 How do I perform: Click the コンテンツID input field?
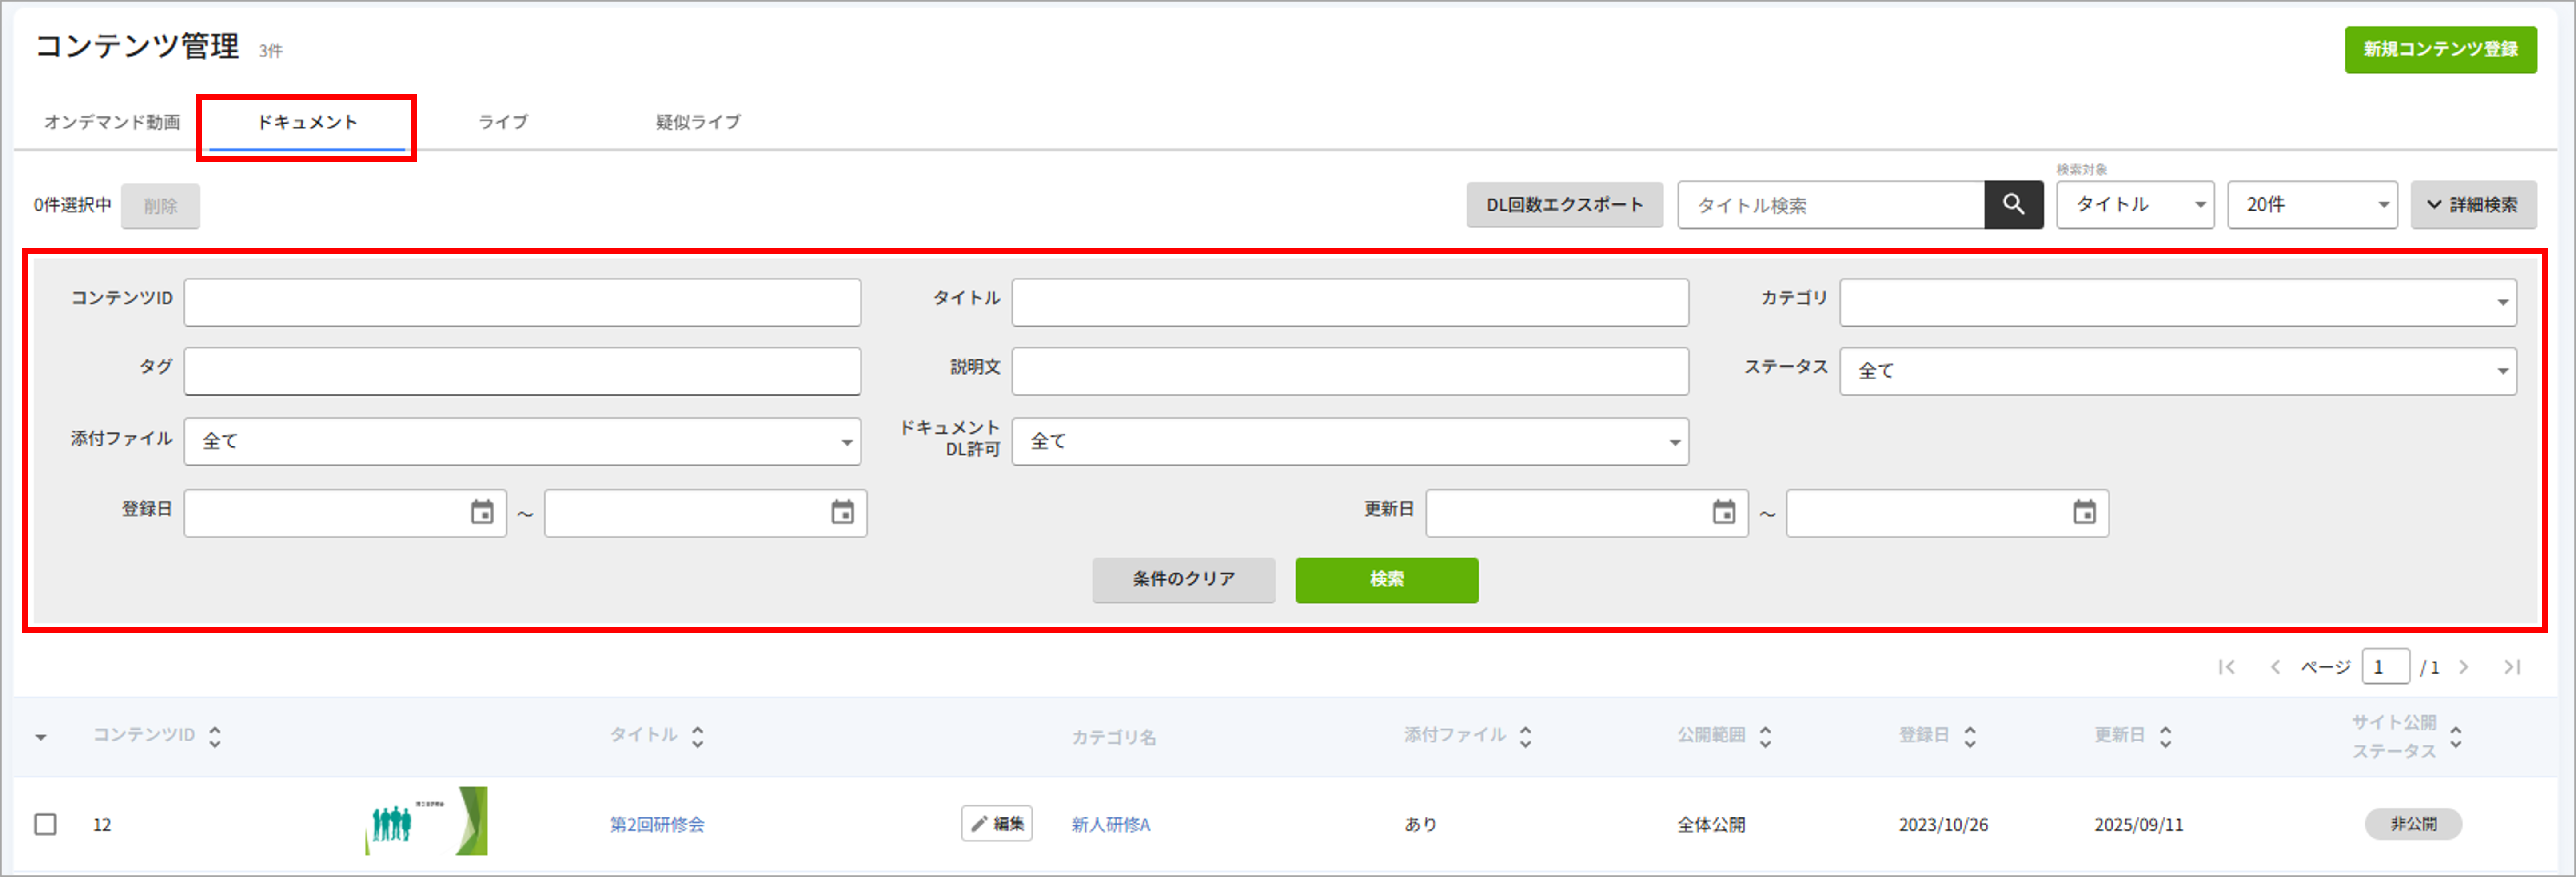pyautogui.click(x=522, y=302)
